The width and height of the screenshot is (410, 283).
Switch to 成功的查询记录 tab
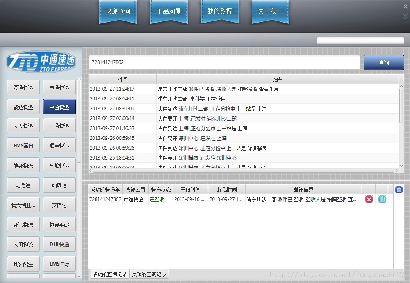(109, 274)
